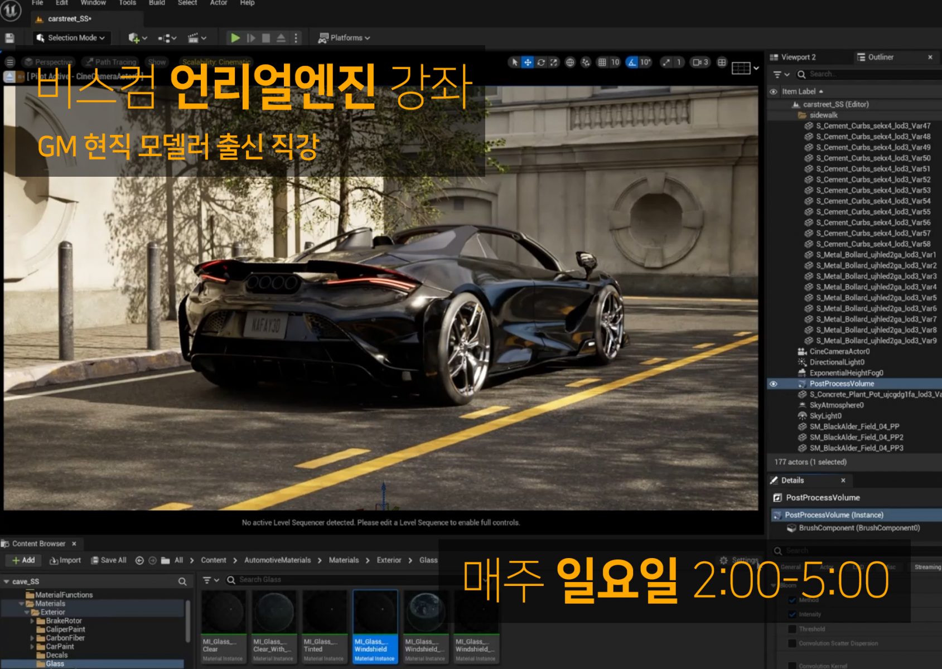Open the Platforms dropdown menu
942x669 pixels.
click(344, 38)
